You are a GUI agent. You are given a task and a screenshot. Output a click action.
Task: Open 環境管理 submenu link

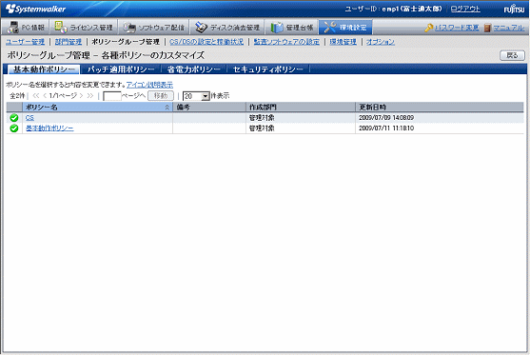coord(344,42)
